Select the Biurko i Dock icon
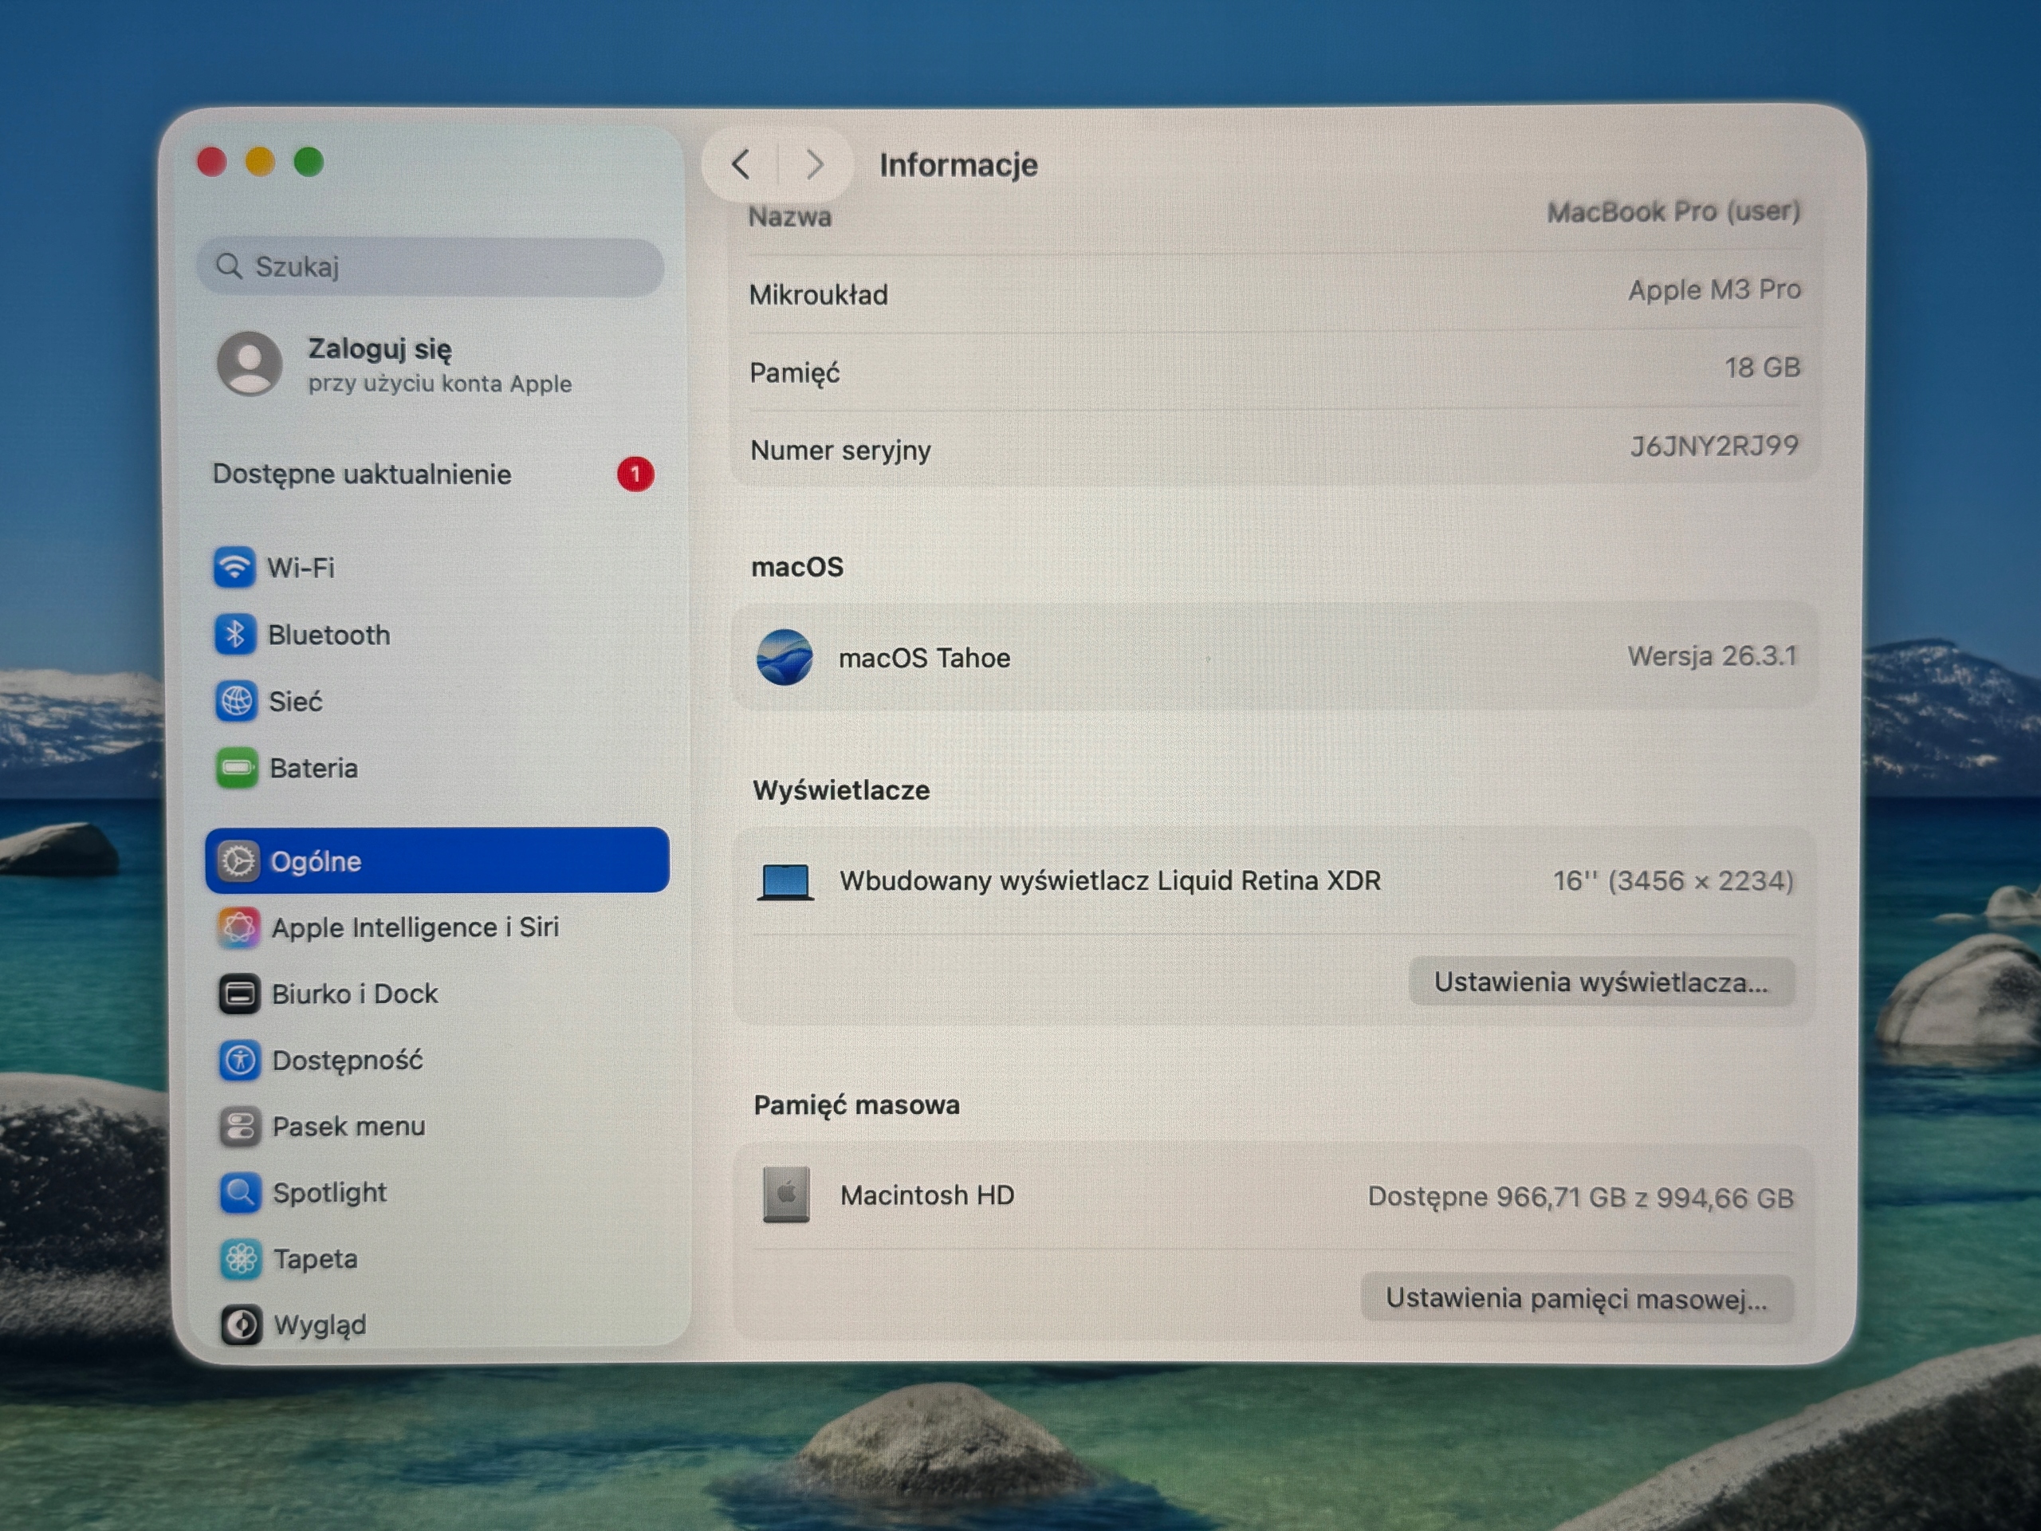This screenshot has height=1531, width=2041. pos(239,994)
